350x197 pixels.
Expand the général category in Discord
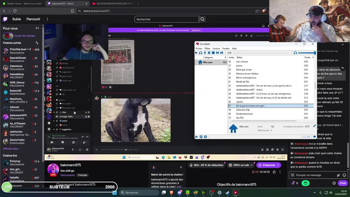61,100
